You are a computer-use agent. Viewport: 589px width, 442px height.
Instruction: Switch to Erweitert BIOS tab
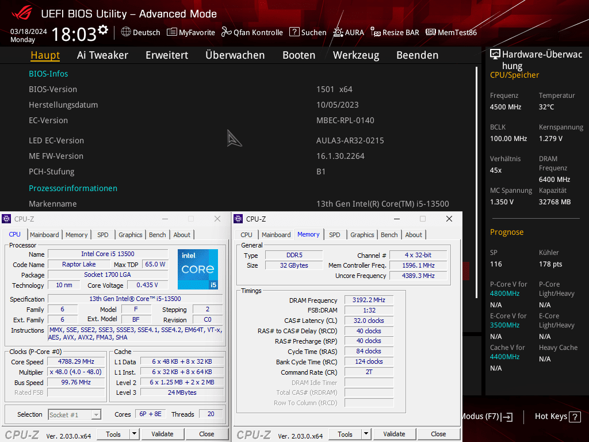(x=167, y=55)
